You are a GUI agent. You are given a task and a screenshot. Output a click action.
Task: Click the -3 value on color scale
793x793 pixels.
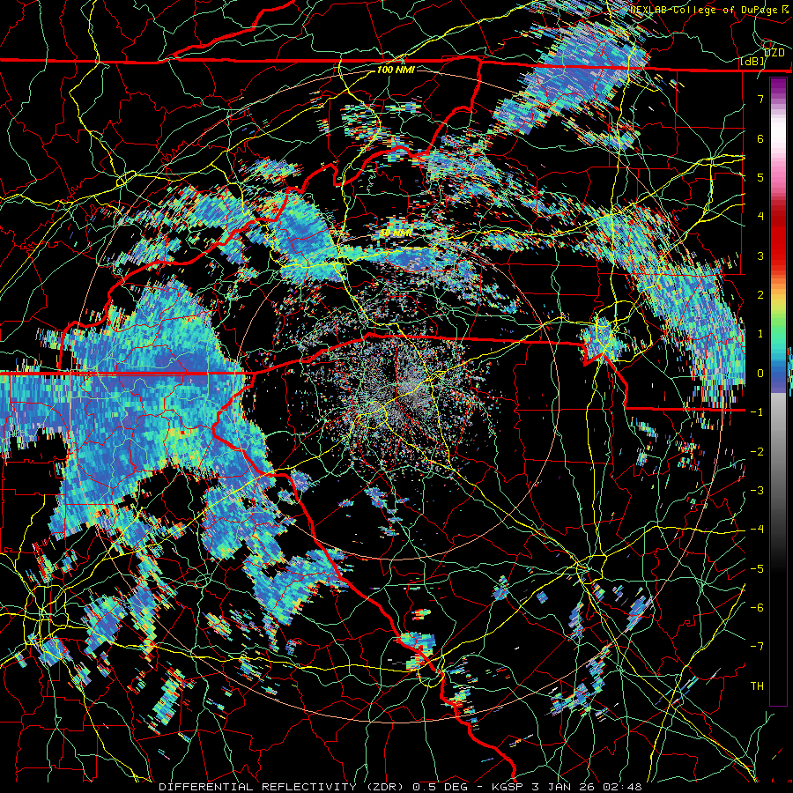point(756,491)
